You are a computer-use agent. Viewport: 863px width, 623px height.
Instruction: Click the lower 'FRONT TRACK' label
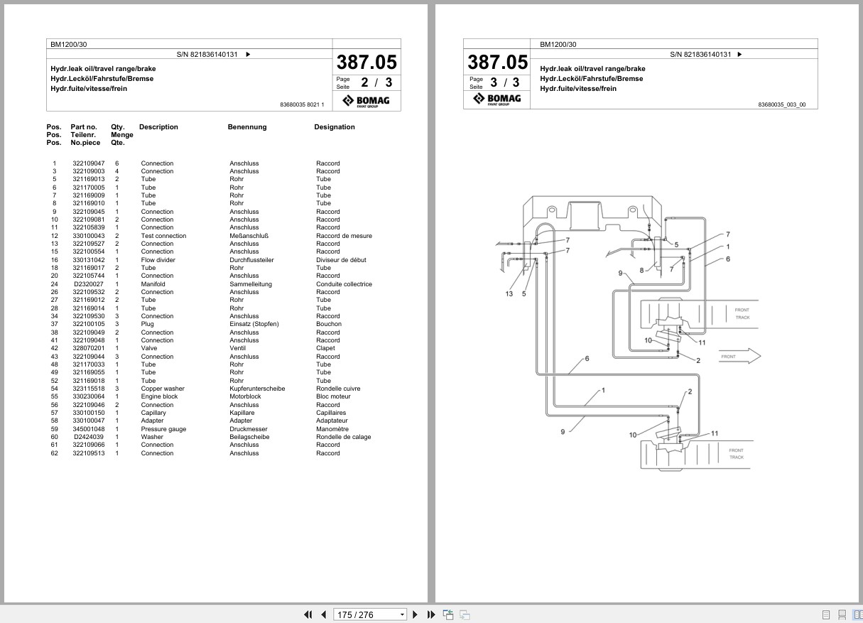737,453
